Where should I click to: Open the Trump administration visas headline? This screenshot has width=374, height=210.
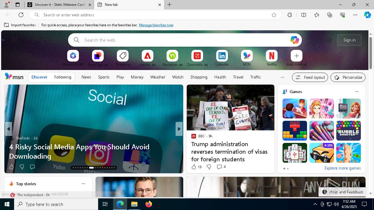point(229,152)
